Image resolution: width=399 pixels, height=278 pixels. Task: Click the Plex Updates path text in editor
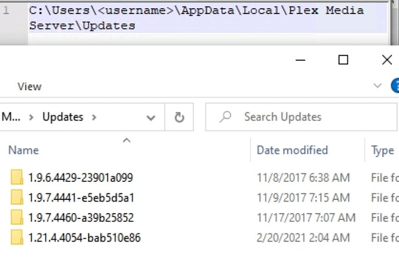pyautogui.click(x=196, y=18)
